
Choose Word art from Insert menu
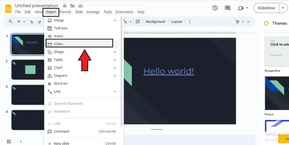[x=82, y=84]
